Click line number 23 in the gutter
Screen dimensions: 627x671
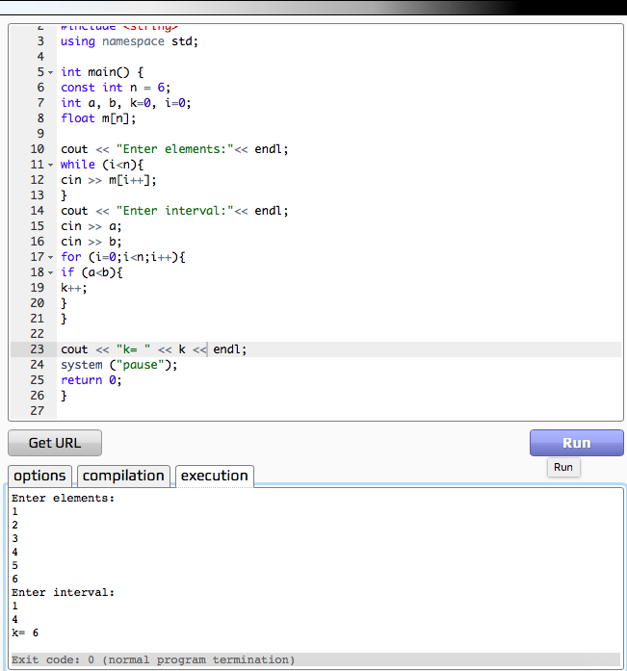click(x=38, y=349)
